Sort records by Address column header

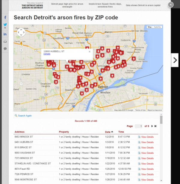click(x=19, y=132)
